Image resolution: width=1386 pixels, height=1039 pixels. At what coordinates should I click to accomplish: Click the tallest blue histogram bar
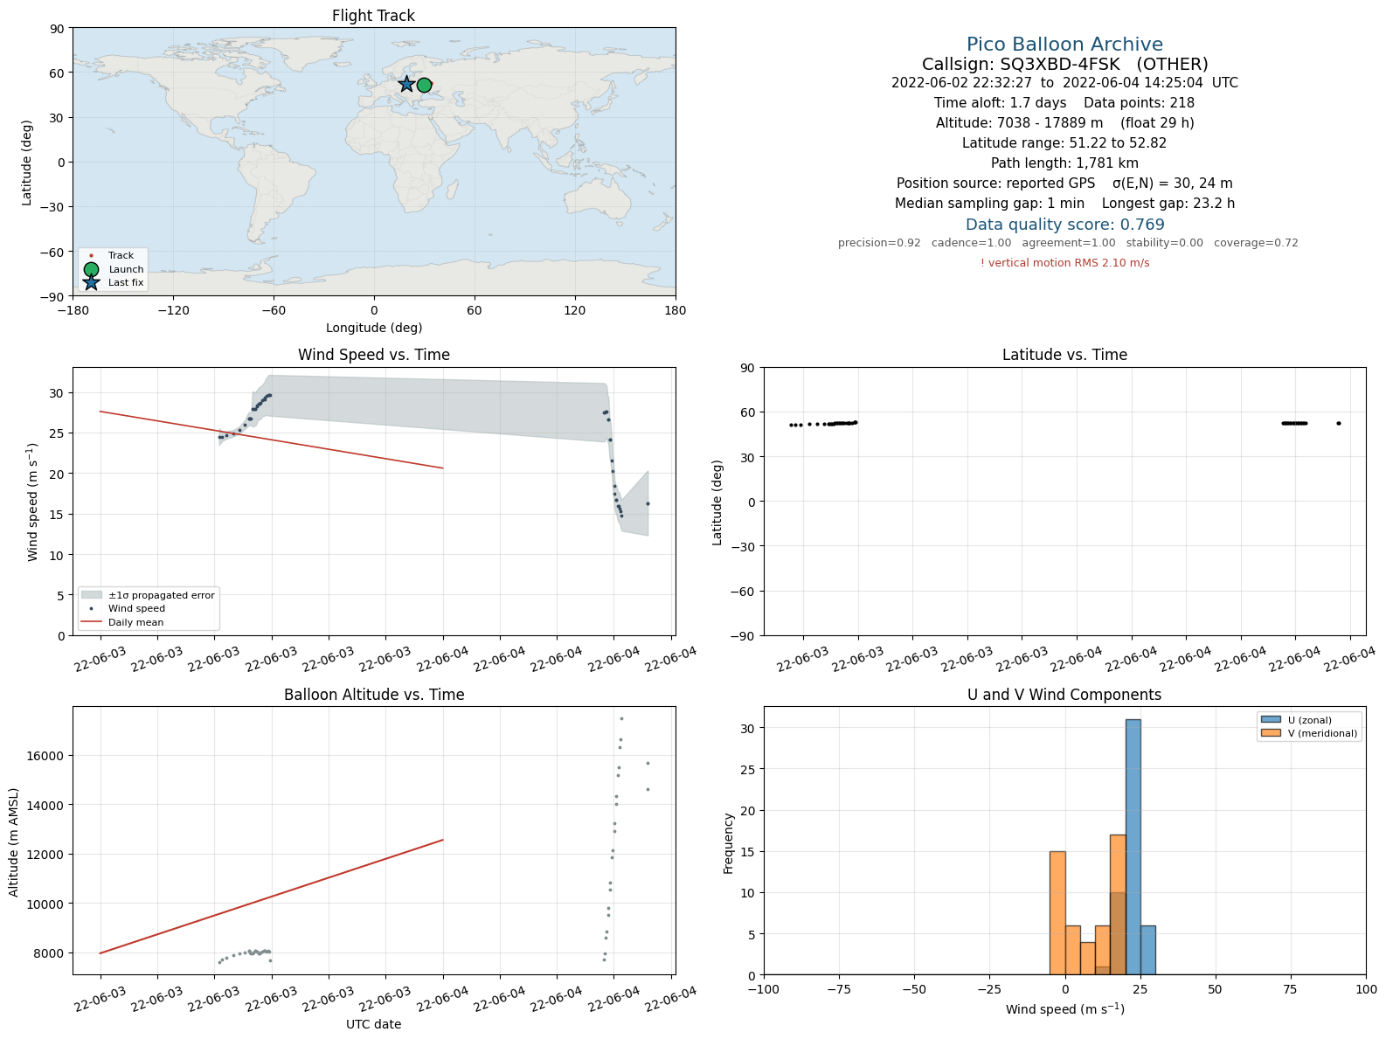click(1133, 847)
